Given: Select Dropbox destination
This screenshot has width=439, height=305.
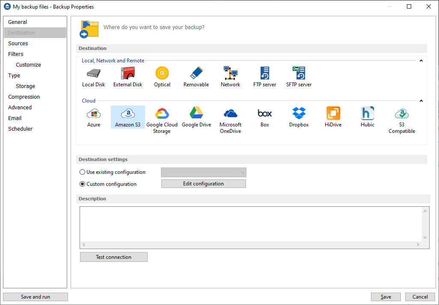Looking at the screenshot, I should coord(299,117).
